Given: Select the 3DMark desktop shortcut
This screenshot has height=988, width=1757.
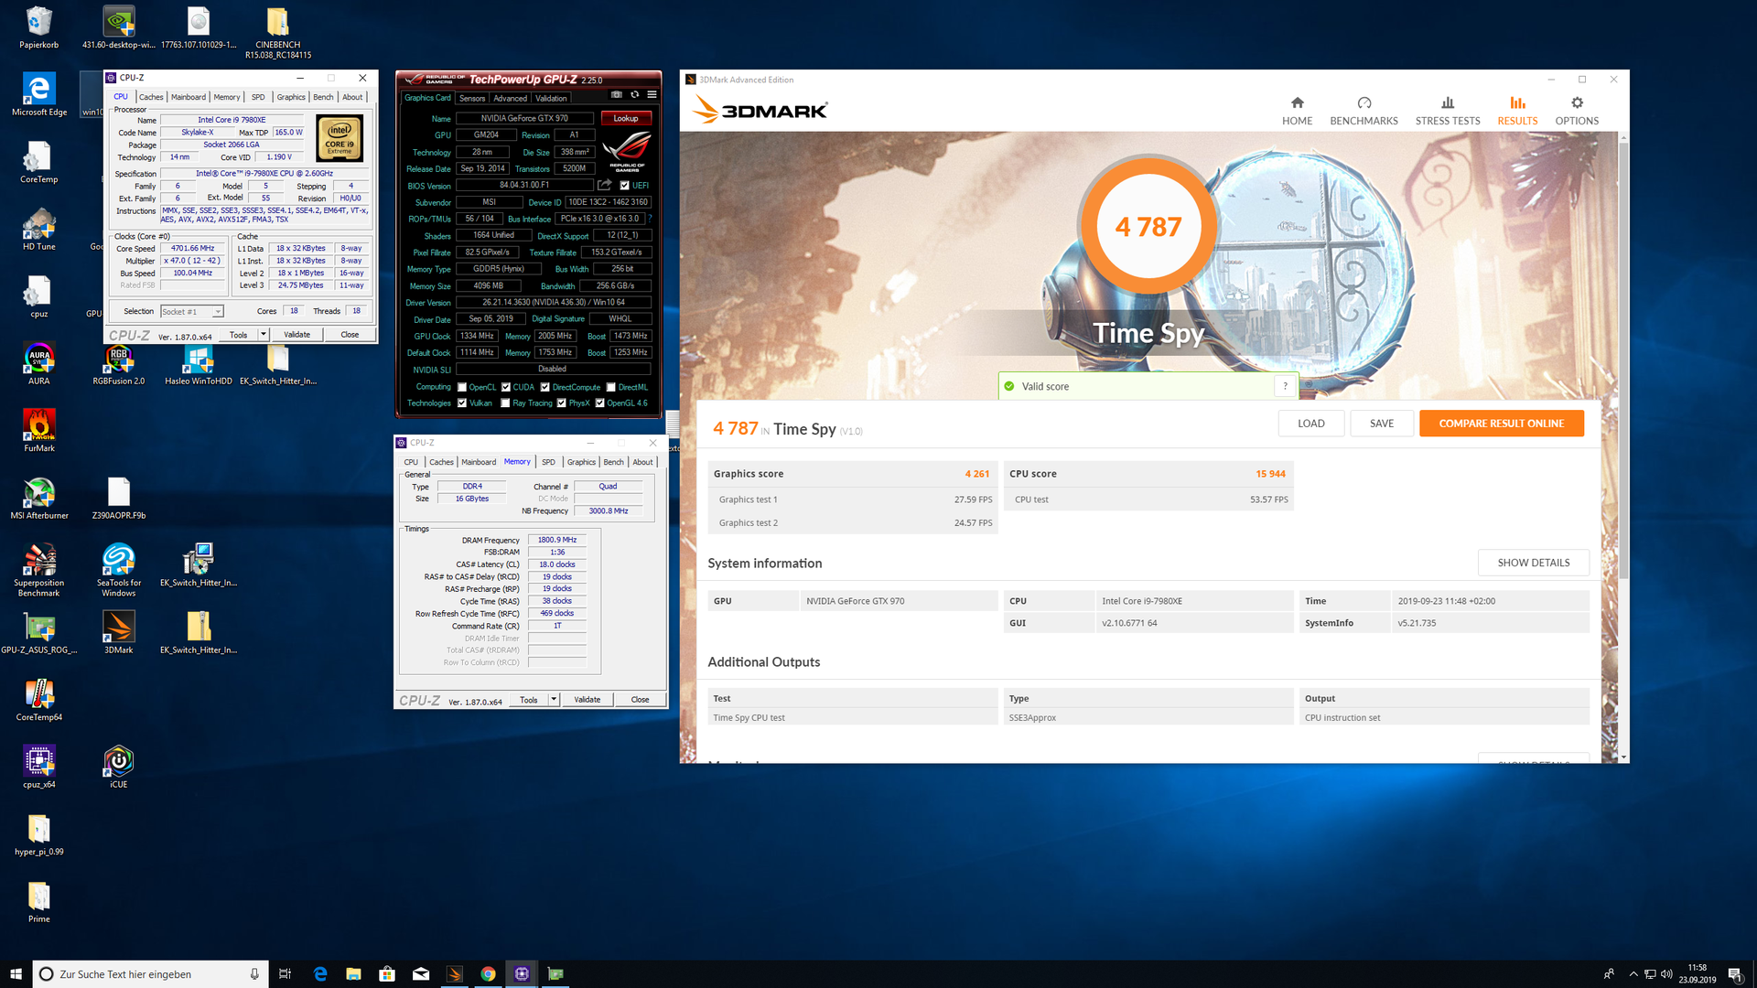Looking at the screenshot, I should click(119, 633).
